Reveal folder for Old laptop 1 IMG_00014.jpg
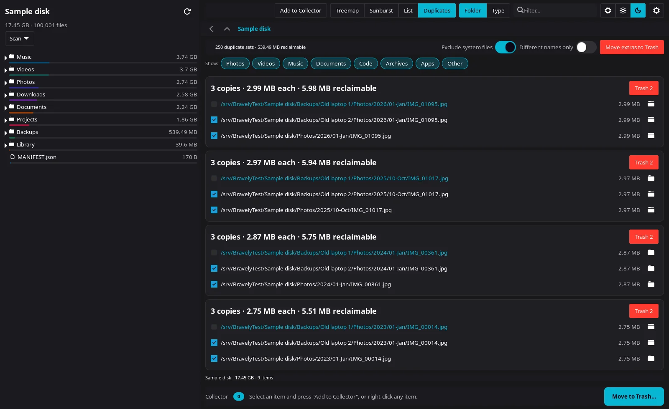 point(651,327)
